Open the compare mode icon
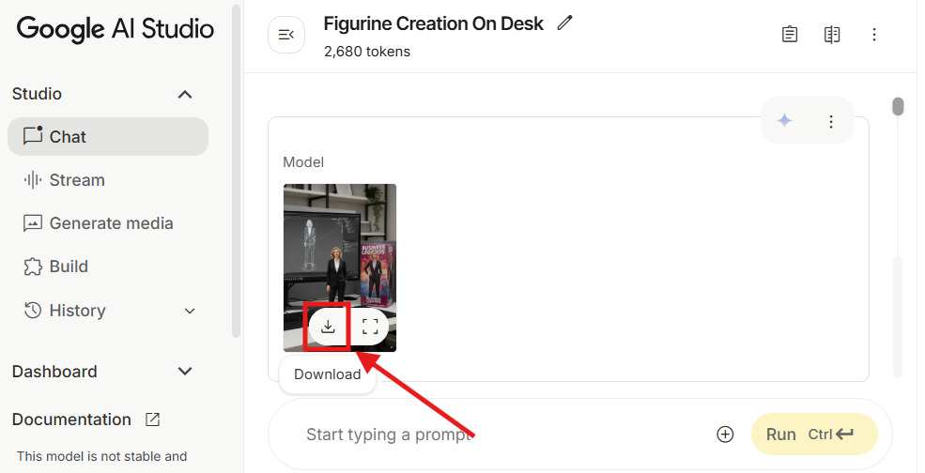 point(832,35)
